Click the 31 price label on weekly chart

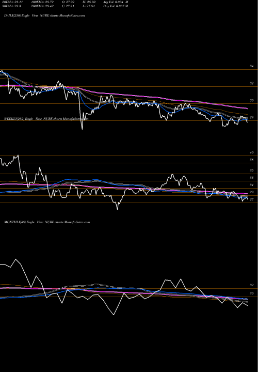252,185
